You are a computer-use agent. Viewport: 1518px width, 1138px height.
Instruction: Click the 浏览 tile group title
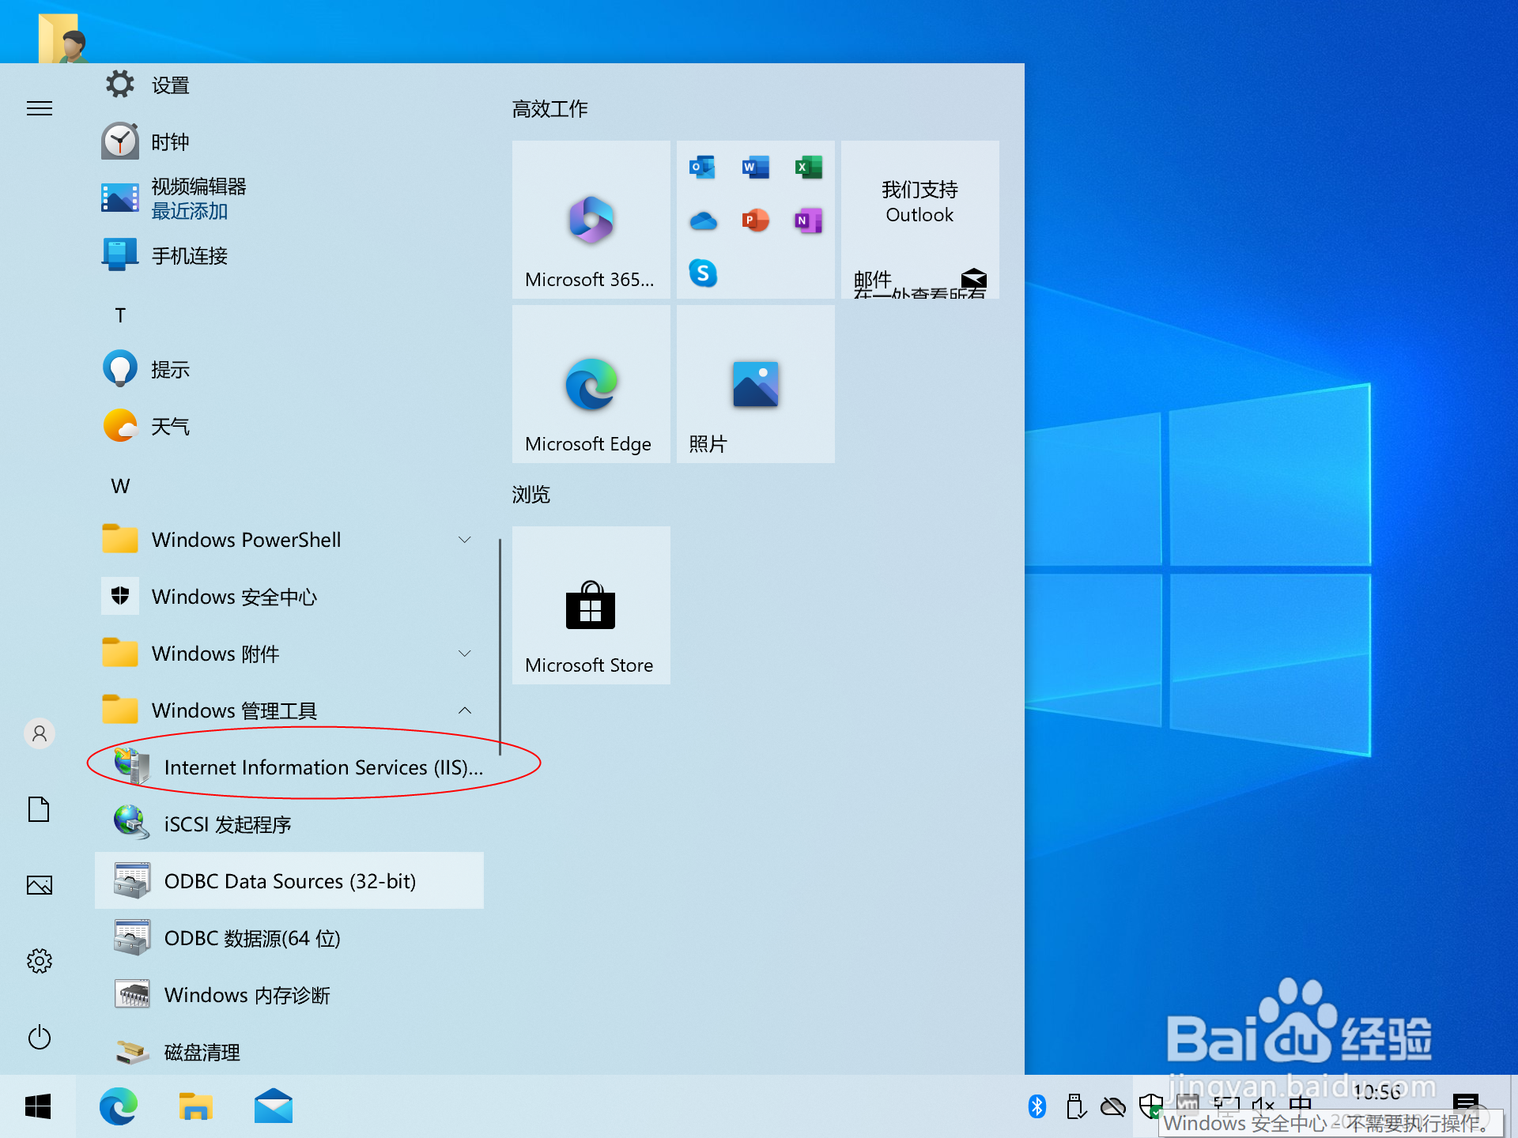point(531,494)
